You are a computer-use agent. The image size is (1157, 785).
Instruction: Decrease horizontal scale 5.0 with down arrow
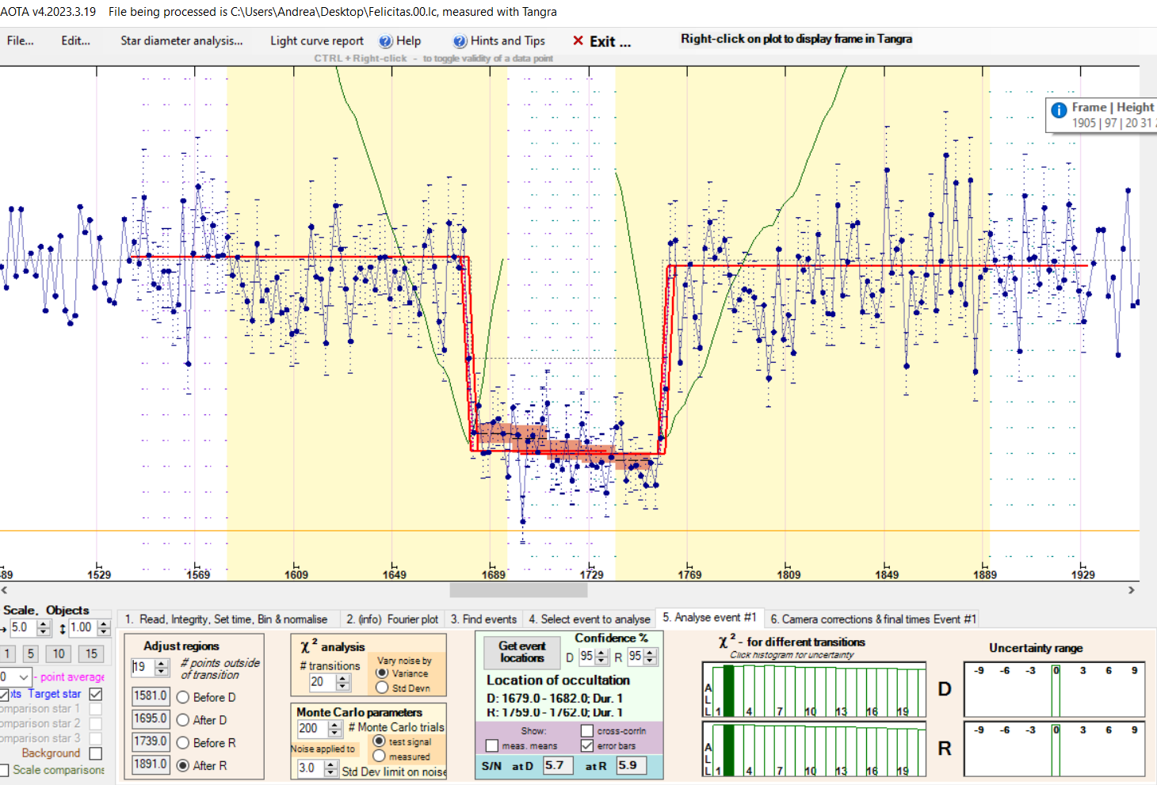44,632
